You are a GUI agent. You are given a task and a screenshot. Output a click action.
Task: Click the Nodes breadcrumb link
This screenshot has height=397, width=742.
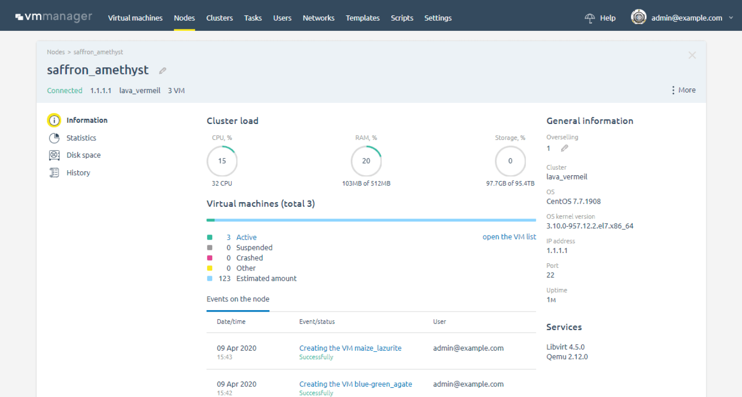[56, 51]
